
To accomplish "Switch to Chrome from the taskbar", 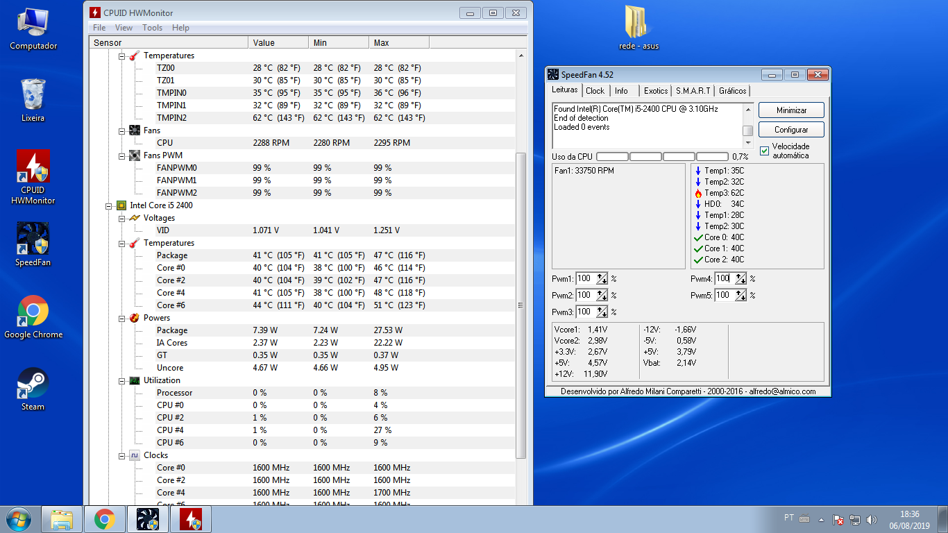I will coord(105,519).
